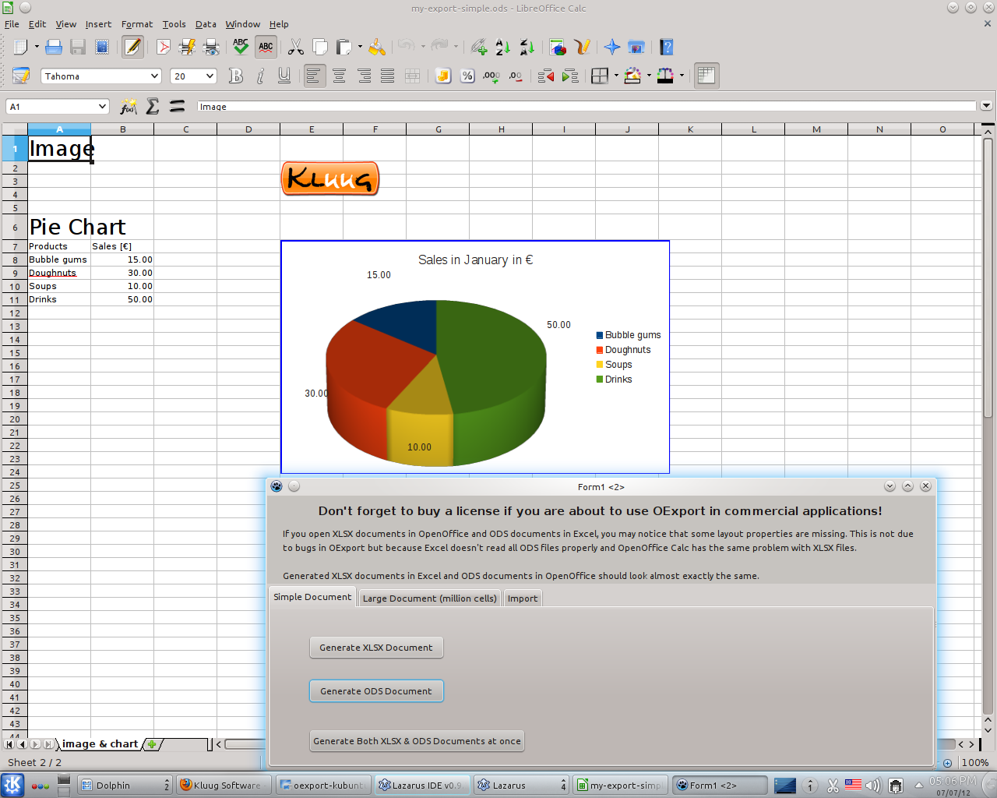The width and height of the screenshot is (997, 798).
Task: Apply percent number format
Action: click(x=467, y=76)
